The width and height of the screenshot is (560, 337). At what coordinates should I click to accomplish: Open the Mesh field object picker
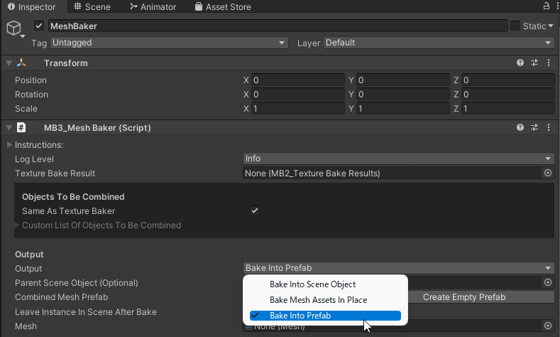coord(548,326)
